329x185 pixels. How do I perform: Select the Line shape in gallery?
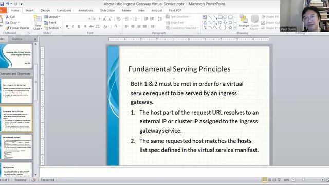coord(210,17)
